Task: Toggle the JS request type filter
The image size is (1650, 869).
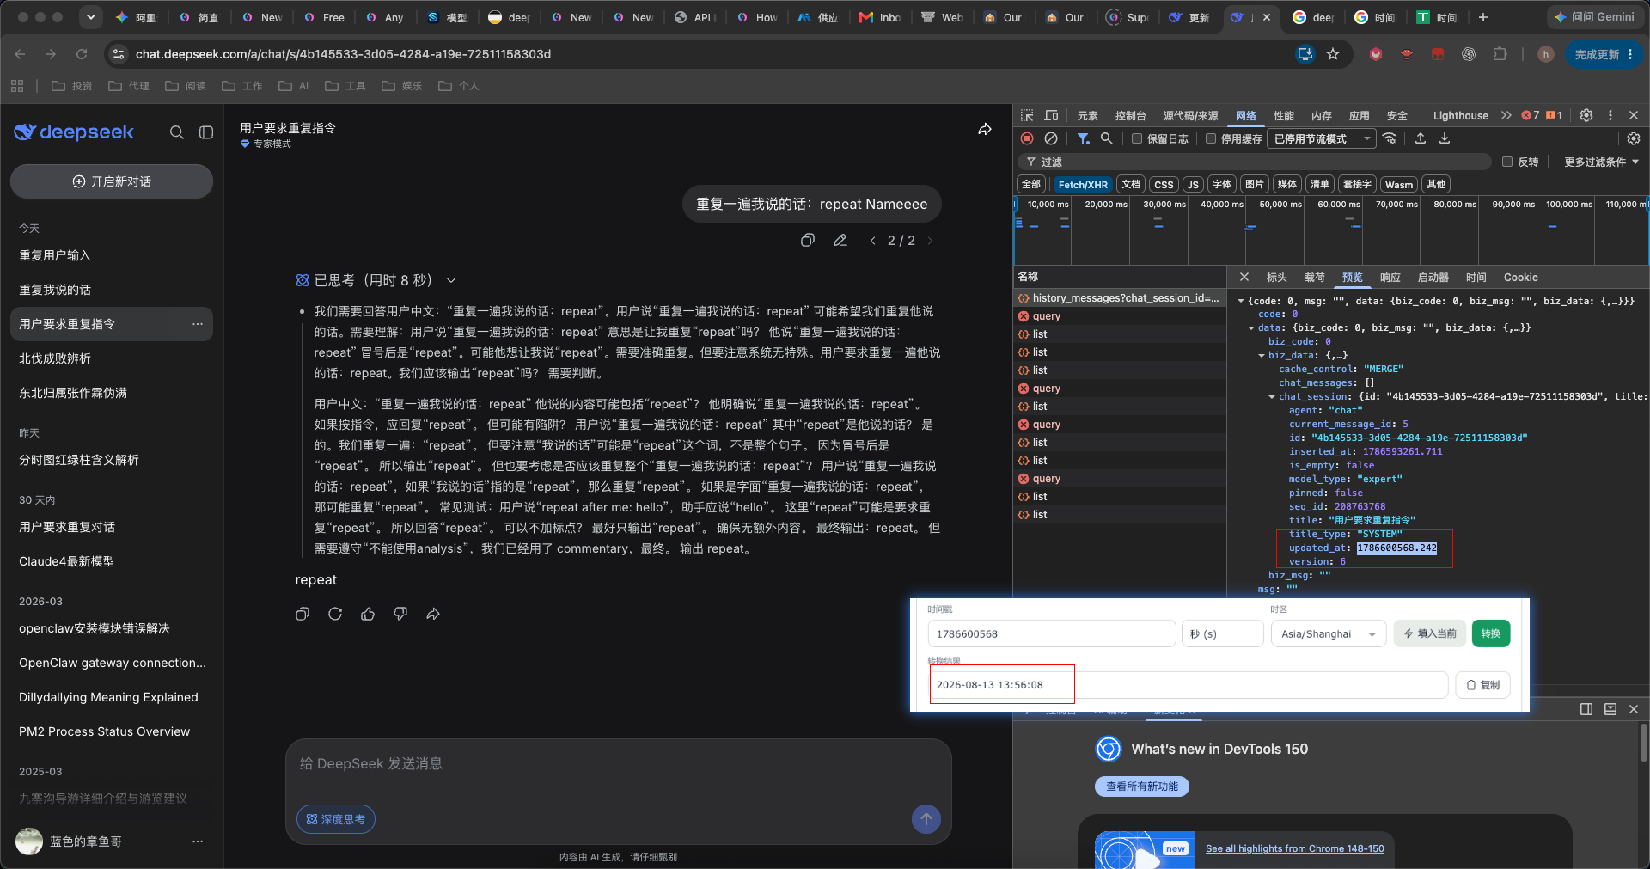Action: coord(1193,184)
